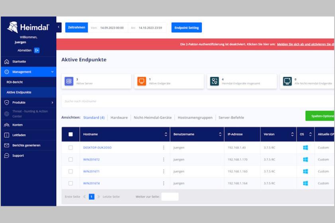
Task: Sort by Hostname column arrows
Action: coord(166,134)
